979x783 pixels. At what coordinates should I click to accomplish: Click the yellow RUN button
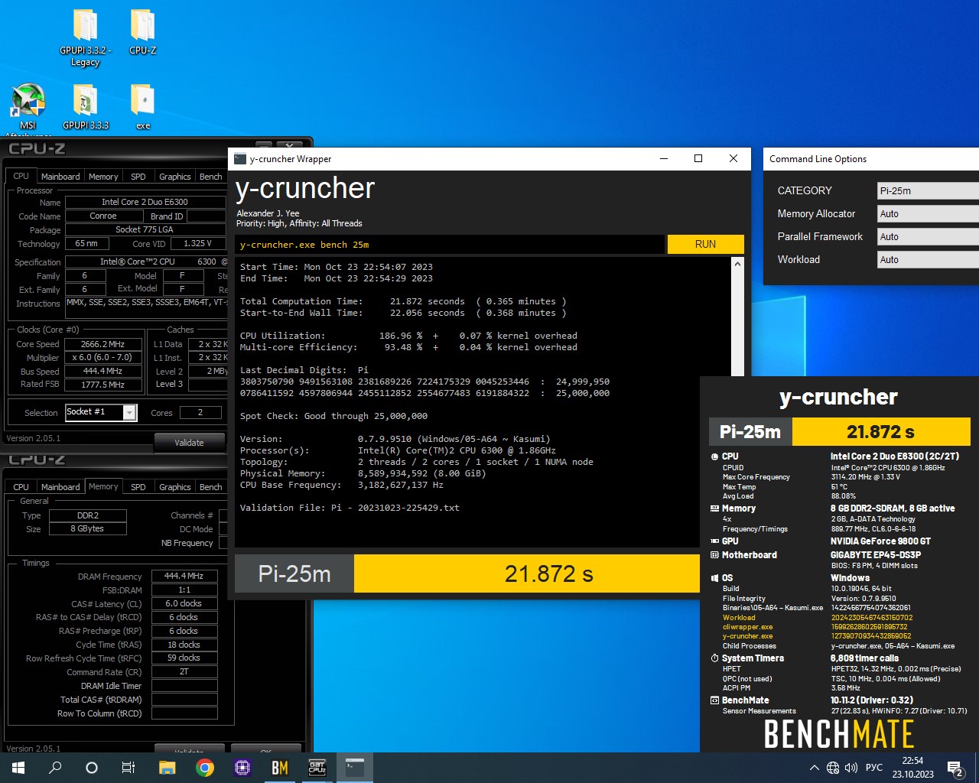point(705,244)
